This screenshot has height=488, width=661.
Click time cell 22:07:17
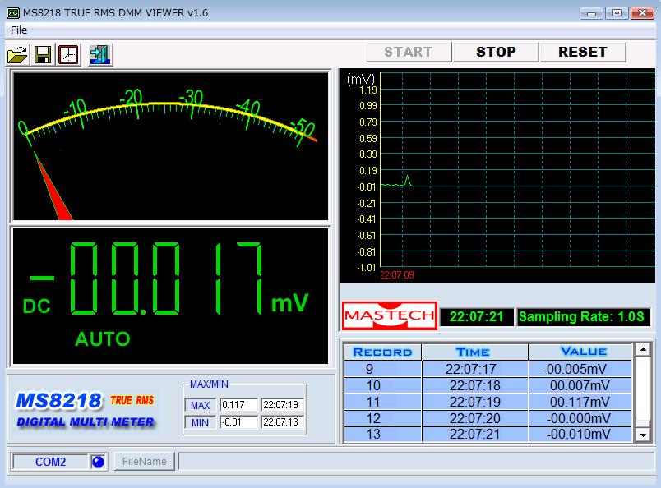pyautogui.click(x=475, y=369)
